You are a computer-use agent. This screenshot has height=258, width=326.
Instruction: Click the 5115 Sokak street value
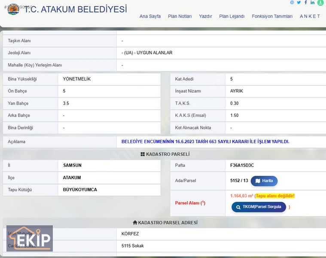tap(133, 246)
